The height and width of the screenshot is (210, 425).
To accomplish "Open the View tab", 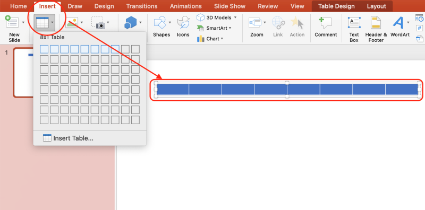I will tap(297, 6).
